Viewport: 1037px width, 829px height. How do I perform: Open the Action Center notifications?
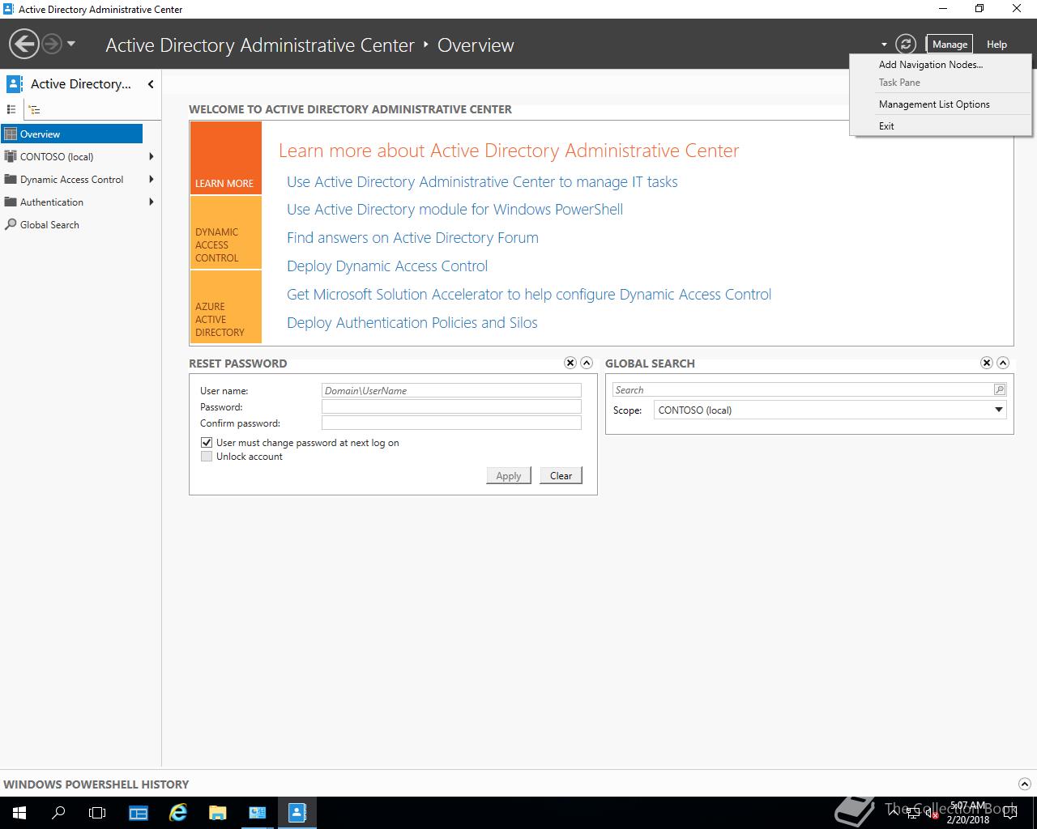pyautogui.click(x=1010, y=813)
